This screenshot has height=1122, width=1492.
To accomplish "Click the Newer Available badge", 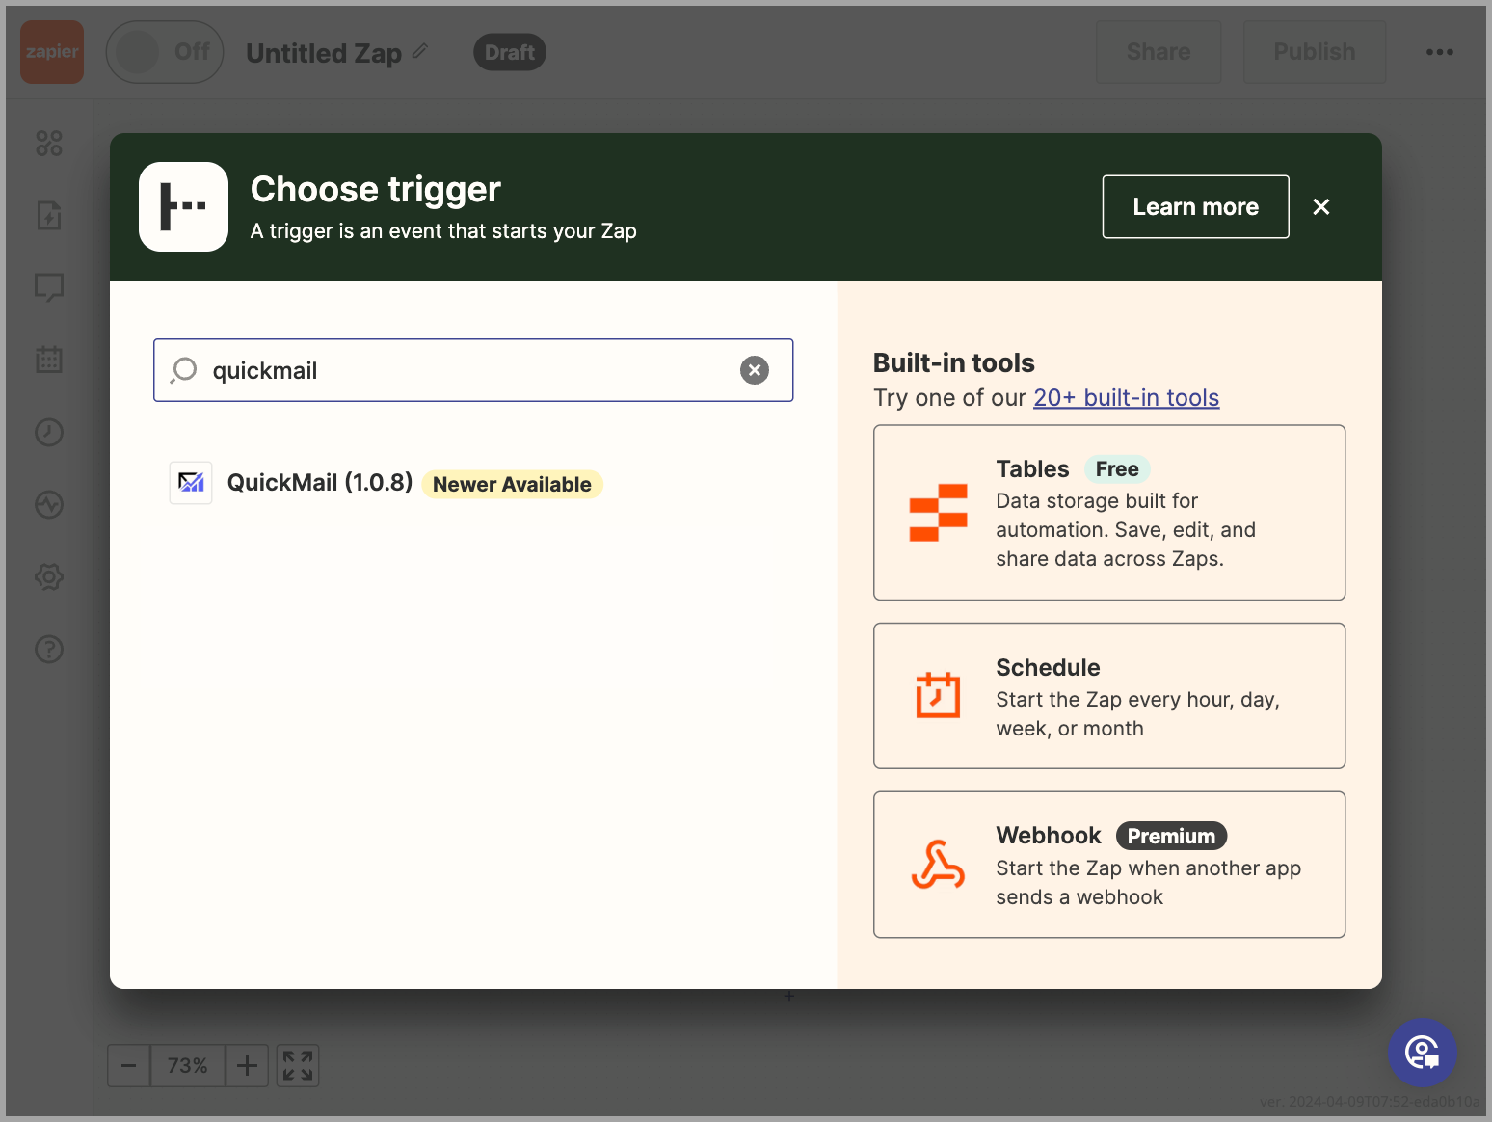I will click(512, 484).
